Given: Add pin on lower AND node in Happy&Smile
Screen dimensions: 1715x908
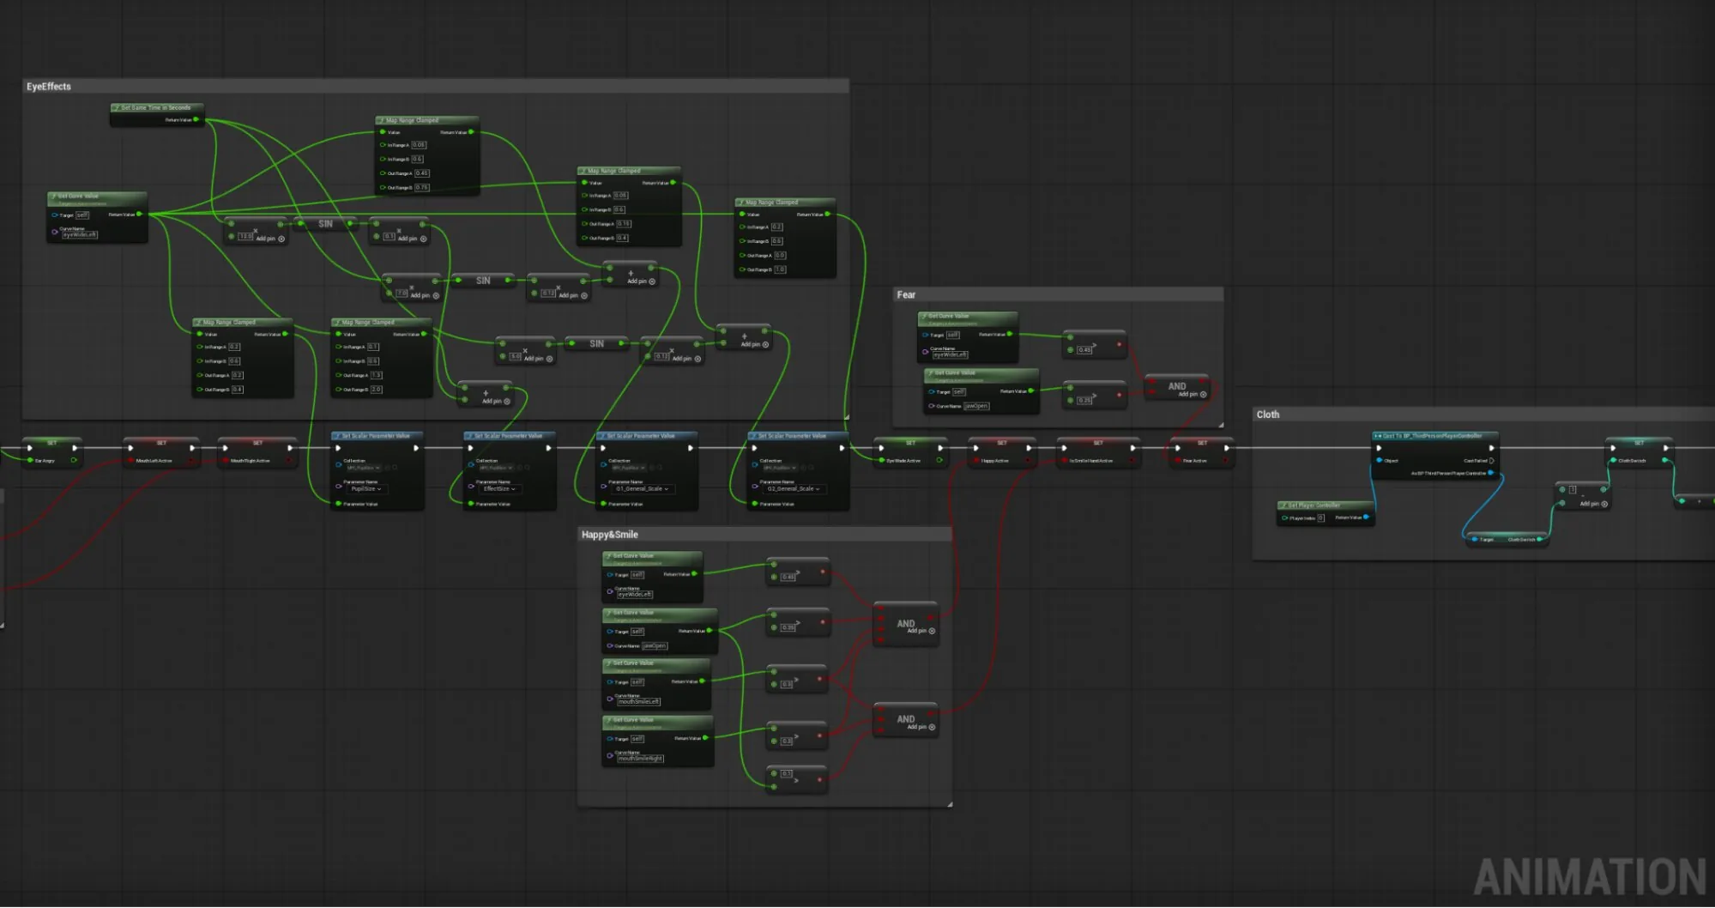Looking at the screenshot, I should 921,727.
